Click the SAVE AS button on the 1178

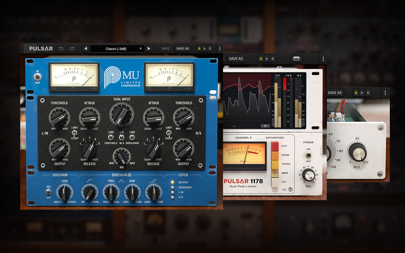236,58
